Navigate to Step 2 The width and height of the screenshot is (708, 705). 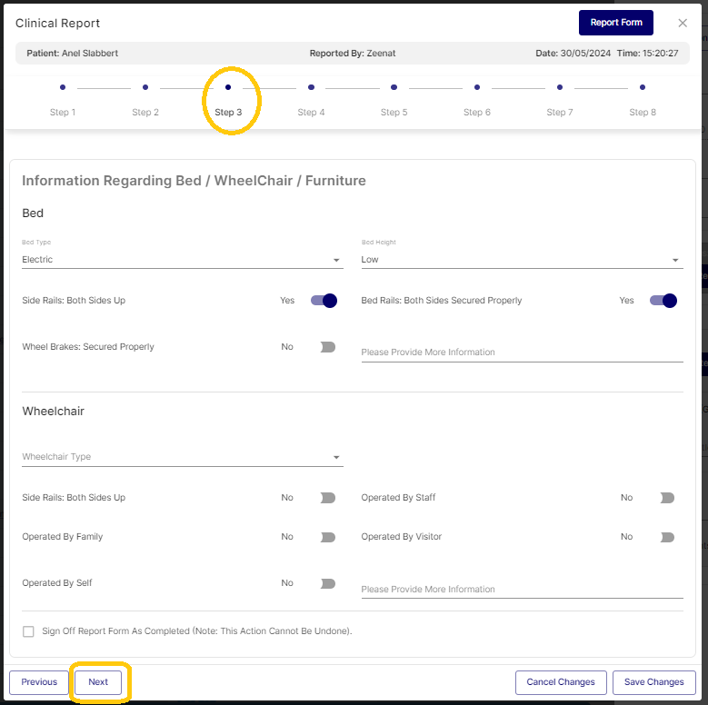coord(145,88)
